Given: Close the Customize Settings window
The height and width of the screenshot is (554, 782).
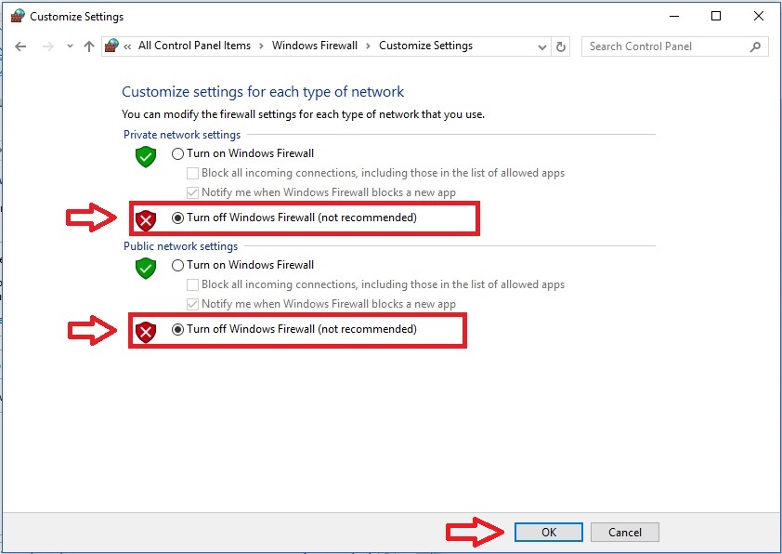Looking at the screenshot, I should [x=759, y=16].
